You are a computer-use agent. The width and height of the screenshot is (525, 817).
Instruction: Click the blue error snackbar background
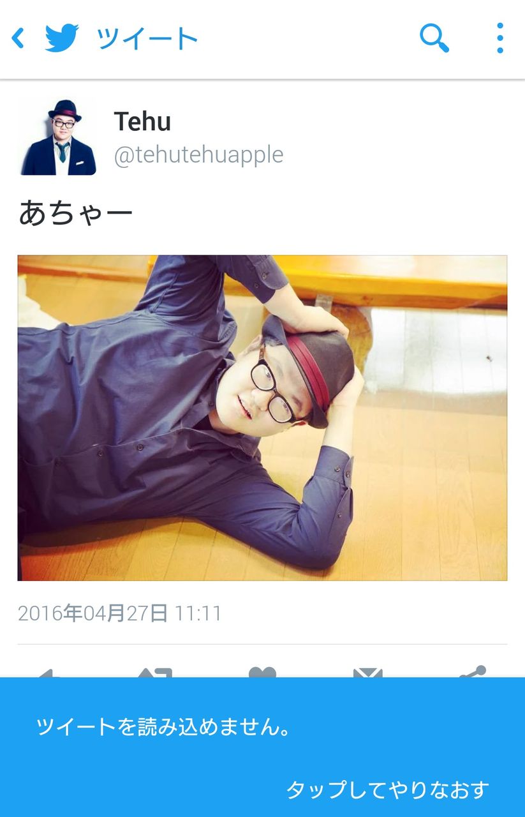coord(262,747)
